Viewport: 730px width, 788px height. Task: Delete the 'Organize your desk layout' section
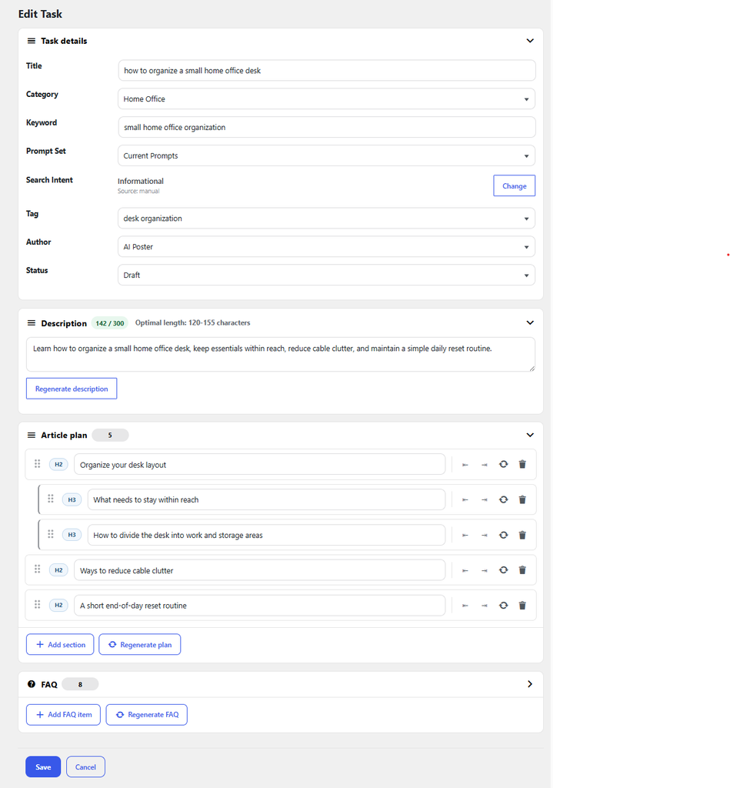[522, 464]
